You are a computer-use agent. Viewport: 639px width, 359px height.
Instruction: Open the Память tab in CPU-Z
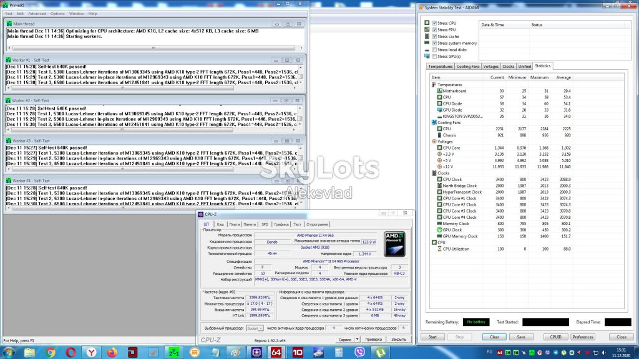tap(250, 224)
